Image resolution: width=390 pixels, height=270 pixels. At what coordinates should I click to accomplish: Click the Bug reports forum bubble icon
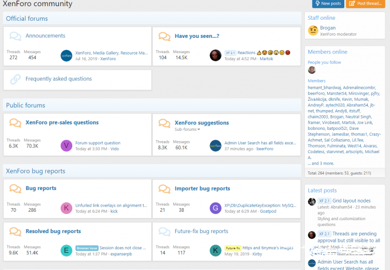click(x=16, y=189)
